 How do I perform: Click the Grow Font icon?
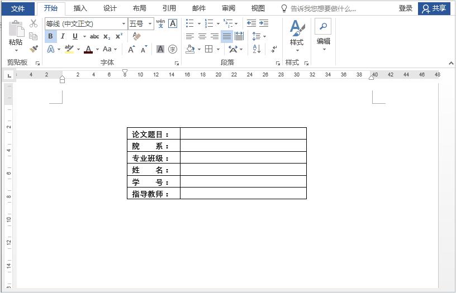click(x=131, y=49)
